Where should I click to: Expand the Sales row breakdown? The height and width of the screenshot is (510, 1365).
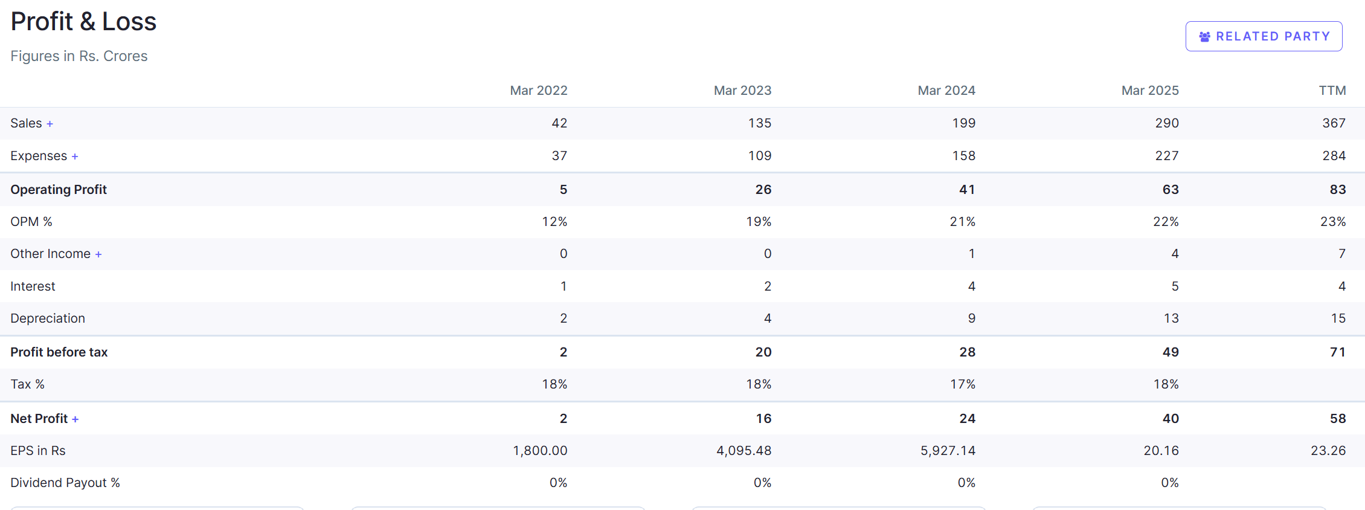(x=50, y=124)
